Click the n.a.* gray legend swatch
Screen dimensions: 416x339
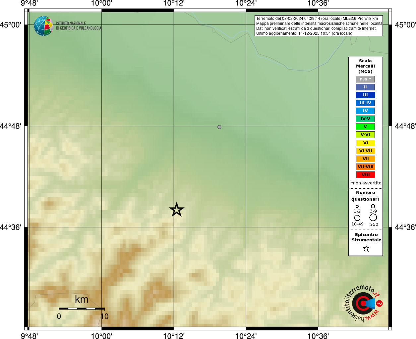tap(365, 79)
